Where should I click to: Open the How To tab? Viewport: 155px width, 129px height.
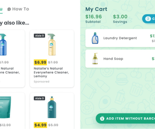(18, 9)
